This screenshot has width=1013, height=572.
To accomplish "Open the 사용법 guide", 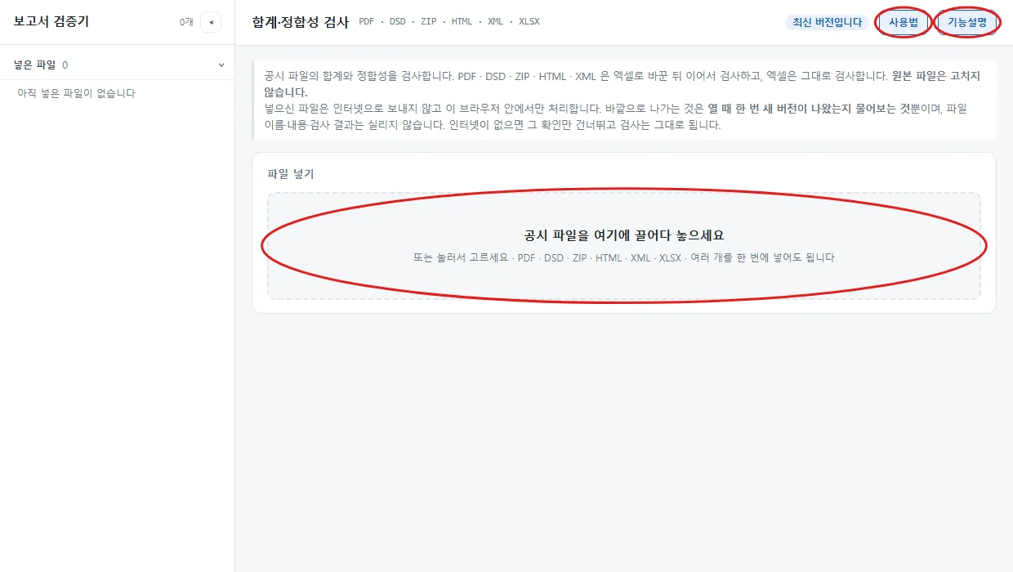I will tap(904, 22).
